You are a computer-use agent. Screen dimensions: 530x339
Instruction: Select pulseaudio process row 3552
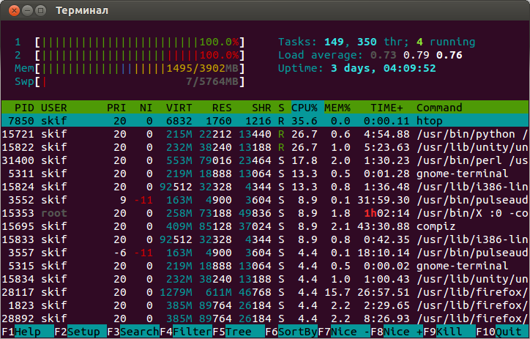[265, 200]
